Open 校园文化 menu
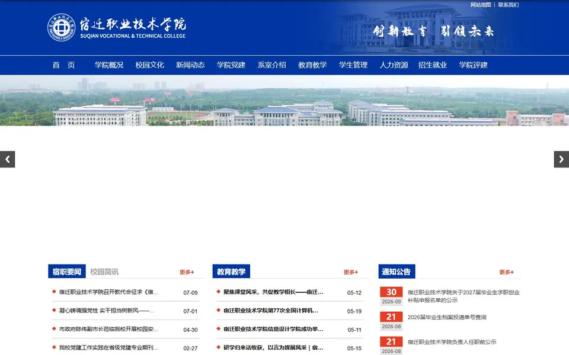Image resolution: width=569 pixels, height=355 pixels. pos(149,65)
